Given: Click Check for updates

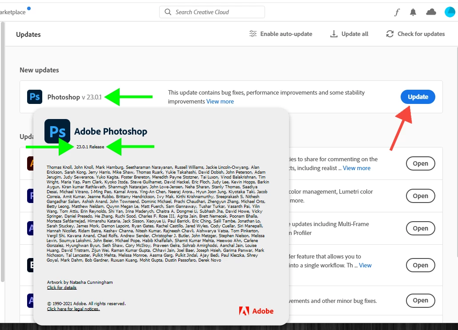Looking at the screenshot, I should pos(415,34).
